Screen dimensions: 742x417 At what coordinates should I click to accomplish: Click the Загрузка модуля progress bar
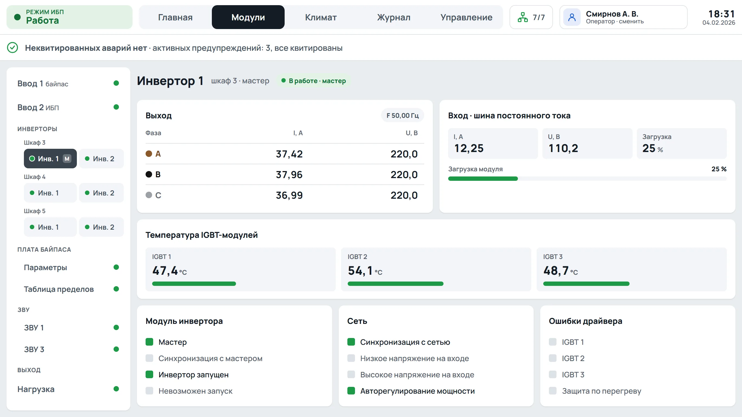coord(587,179)
